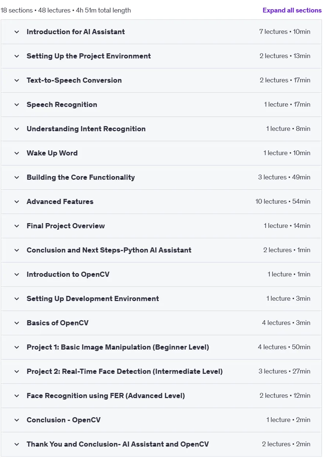The image size is (323, 458).
Task: Expand the Basics of OpenCV chevron
Action: coord(17,323)
